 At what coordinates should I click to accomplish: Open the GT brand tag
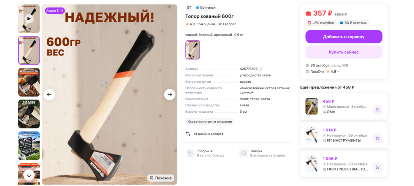[189, 8]
